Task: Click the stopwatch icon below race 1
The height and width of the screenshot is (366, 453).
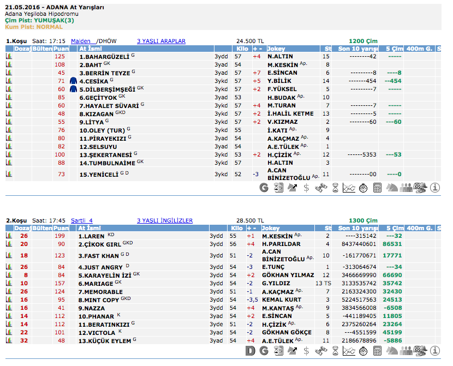Action: 363,188
